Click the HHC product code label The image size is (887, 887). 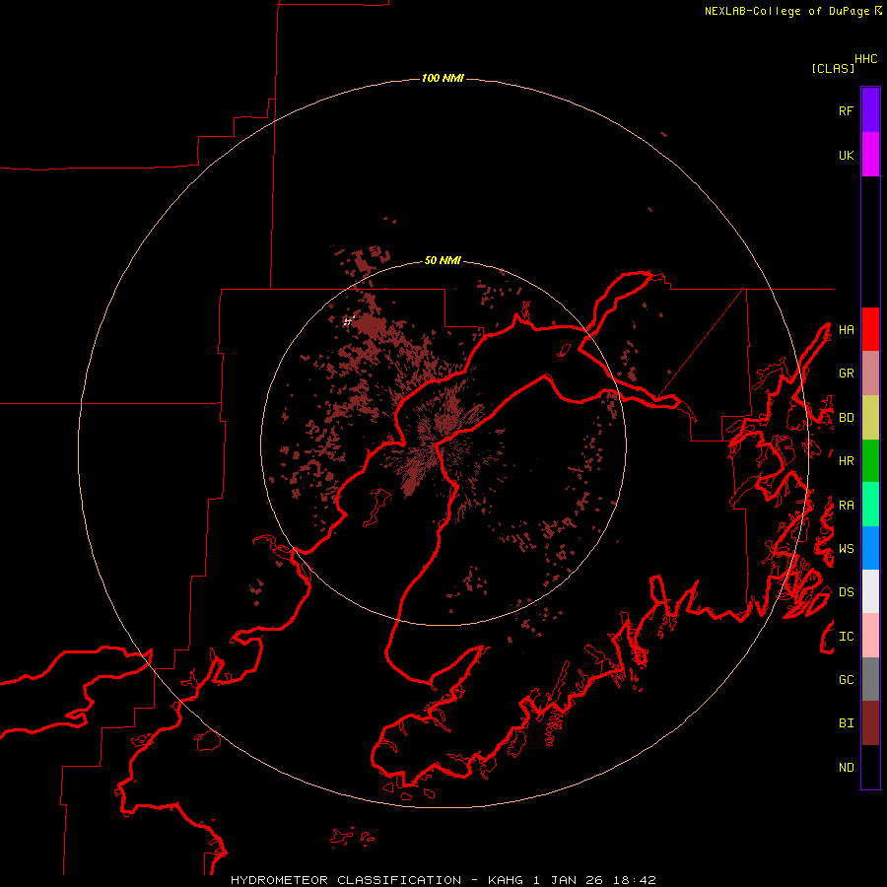click(865, 59)
